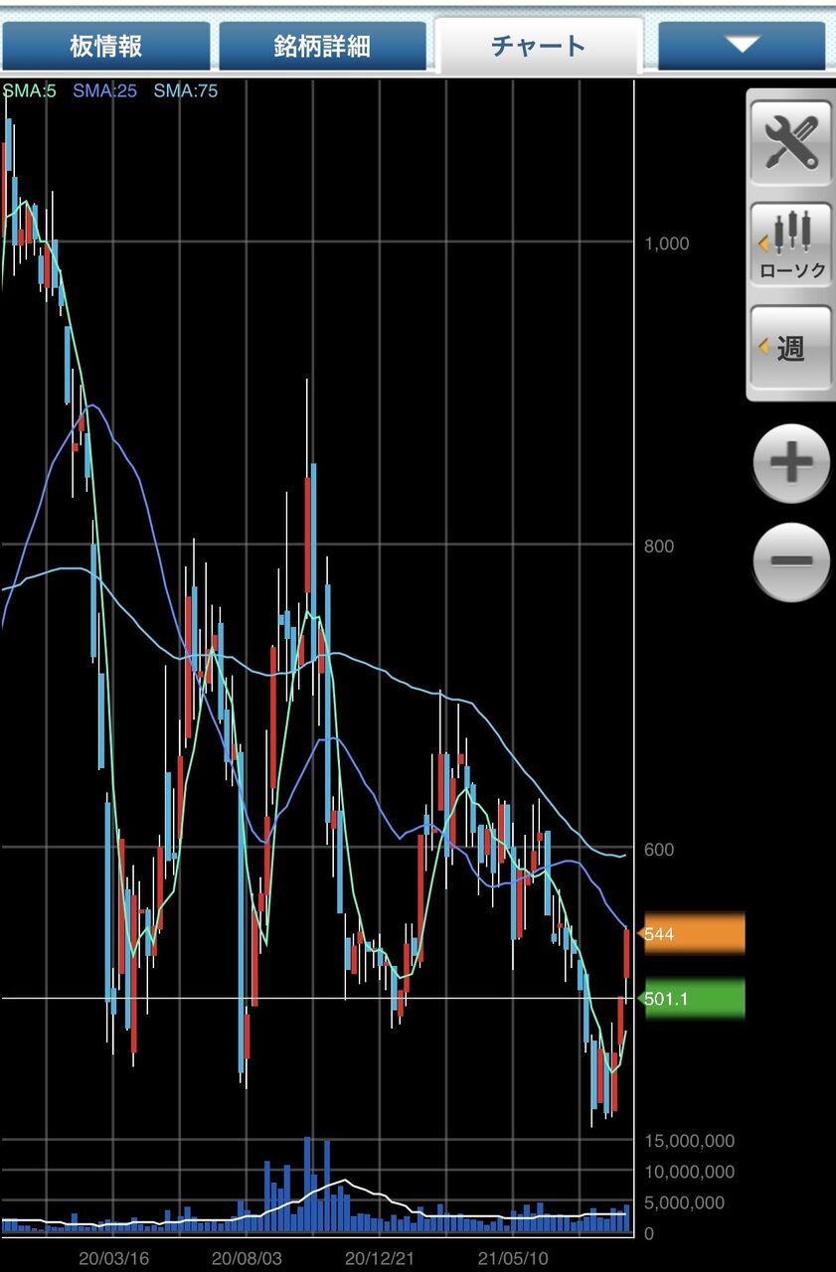Viewport: 836px width, 1272px height.
Task: Tap the 600 price axis label
Action: point(659,849)
